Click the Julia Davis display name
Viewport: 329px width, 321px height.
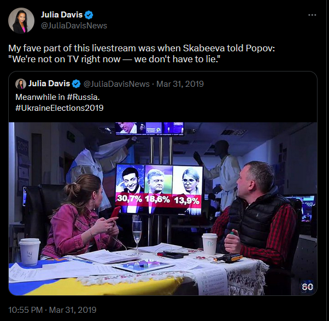pos(62,15)
